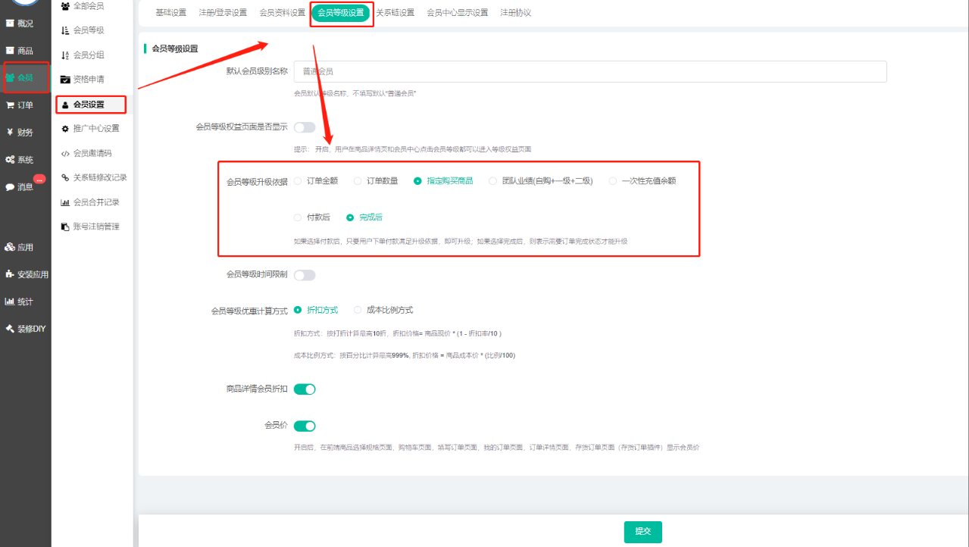Click the 消息 chat bubble icon
The height and width of the screenshot is (547, 969).
click(10, 187)
